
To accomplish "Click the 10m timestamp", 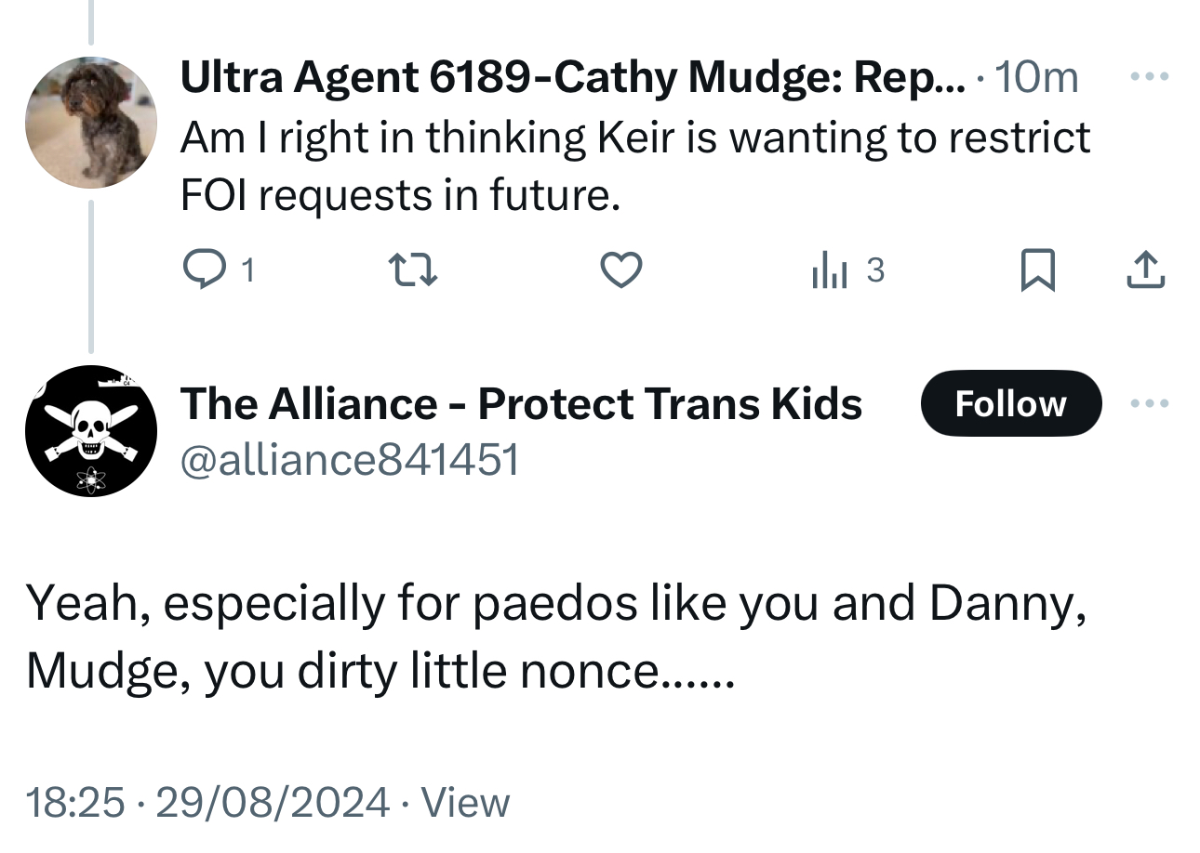I will [1036, 78].
